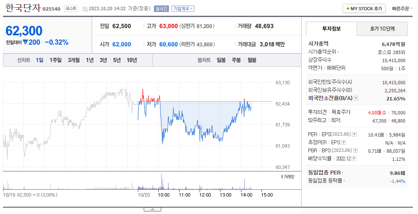
Task: Open the help icon next to PER EPS(2023.06)
Action: tap(354, 134)
